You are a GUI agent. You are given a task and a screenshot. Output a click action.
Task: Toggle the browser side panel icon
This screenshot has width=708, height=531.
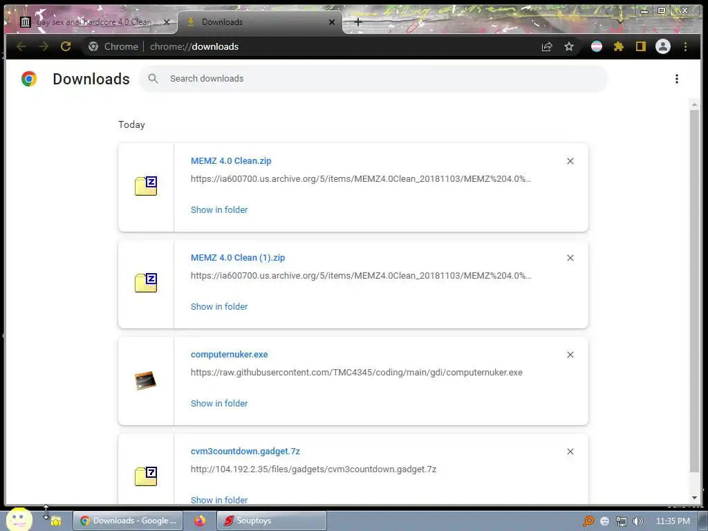click(x=641, y=46)
